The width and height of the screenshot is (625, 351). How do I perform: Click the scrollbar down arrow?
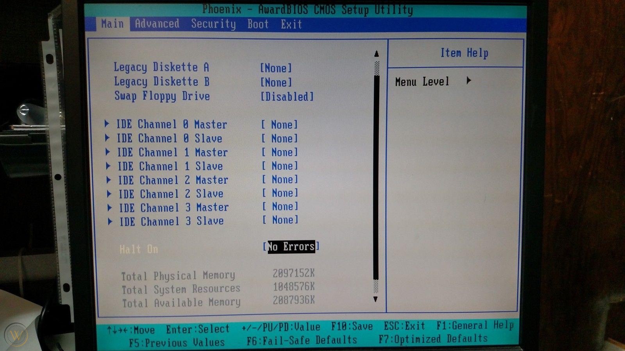click(376, 300)
